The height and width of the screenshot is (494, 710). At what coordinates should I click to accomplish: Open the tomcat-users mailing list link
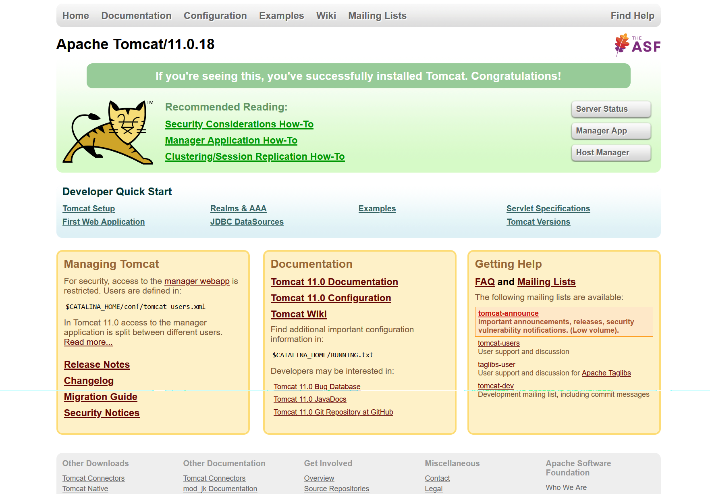(x=499, y=343)
